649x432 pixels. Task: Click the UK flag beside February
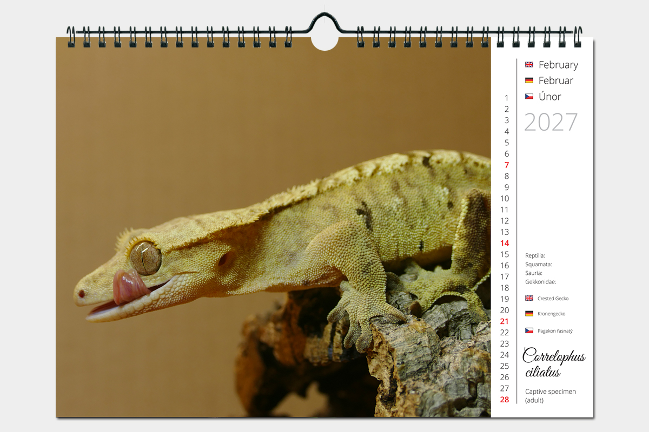[529, 65]
